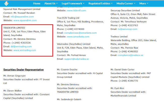This screenshot has width=164, height=102.
Task: Select Mr. Cosmin Enache name
Action: (x=67, y=70)
